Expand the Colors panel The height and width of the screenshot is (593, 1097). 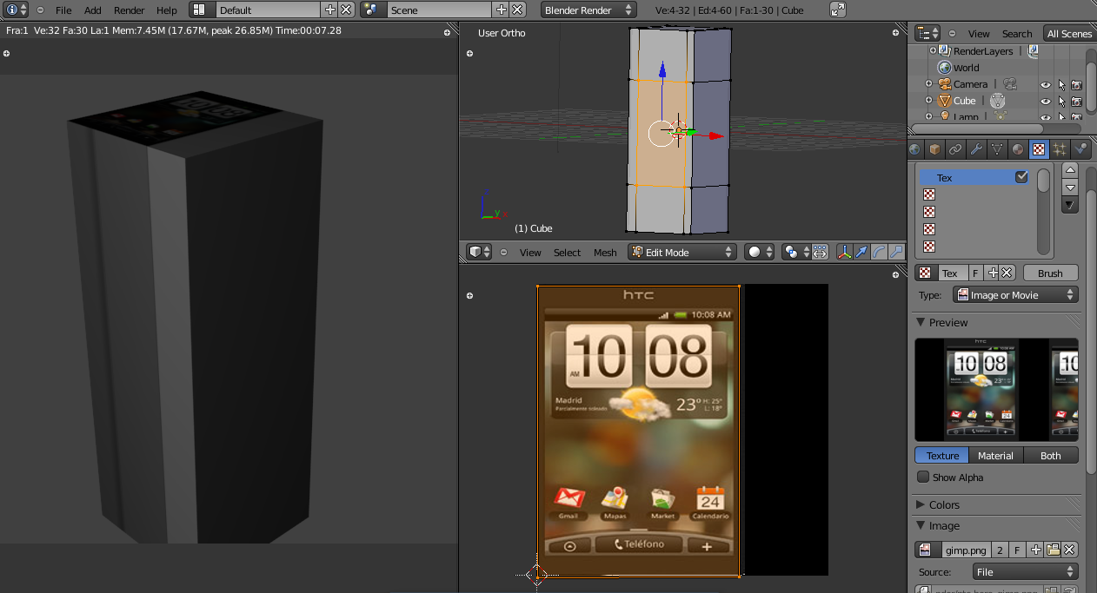point(944,504)
